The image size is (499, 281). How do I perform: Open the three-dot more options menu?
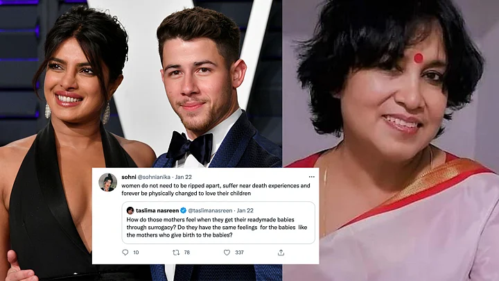pos(312,177)
